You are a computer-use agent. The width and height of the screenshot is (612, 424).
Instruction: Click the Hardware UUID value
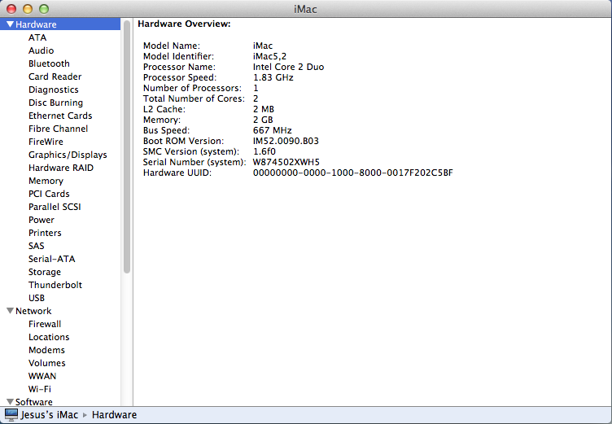pos(353,173)
